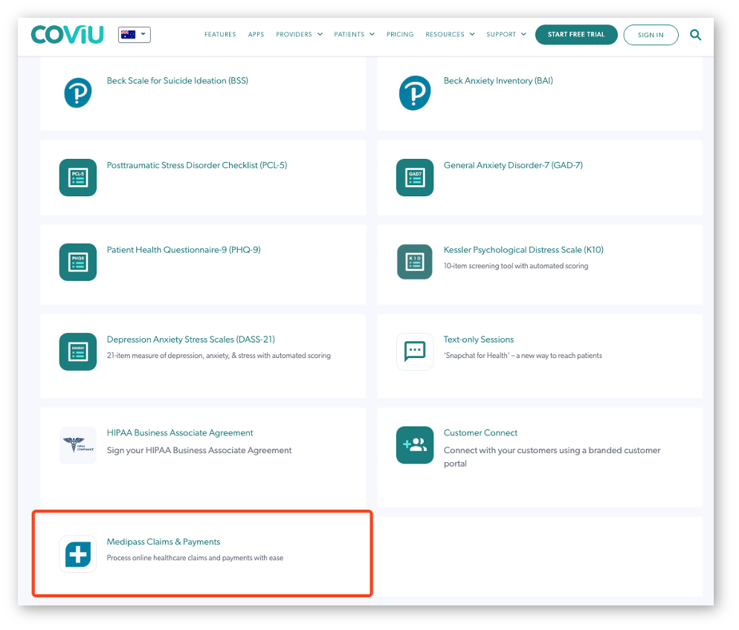The width and height of the screenshot is (739, 630).
Task: Select the HIPAA caduceus compliance icon
Action: click(x=77, y=444)
